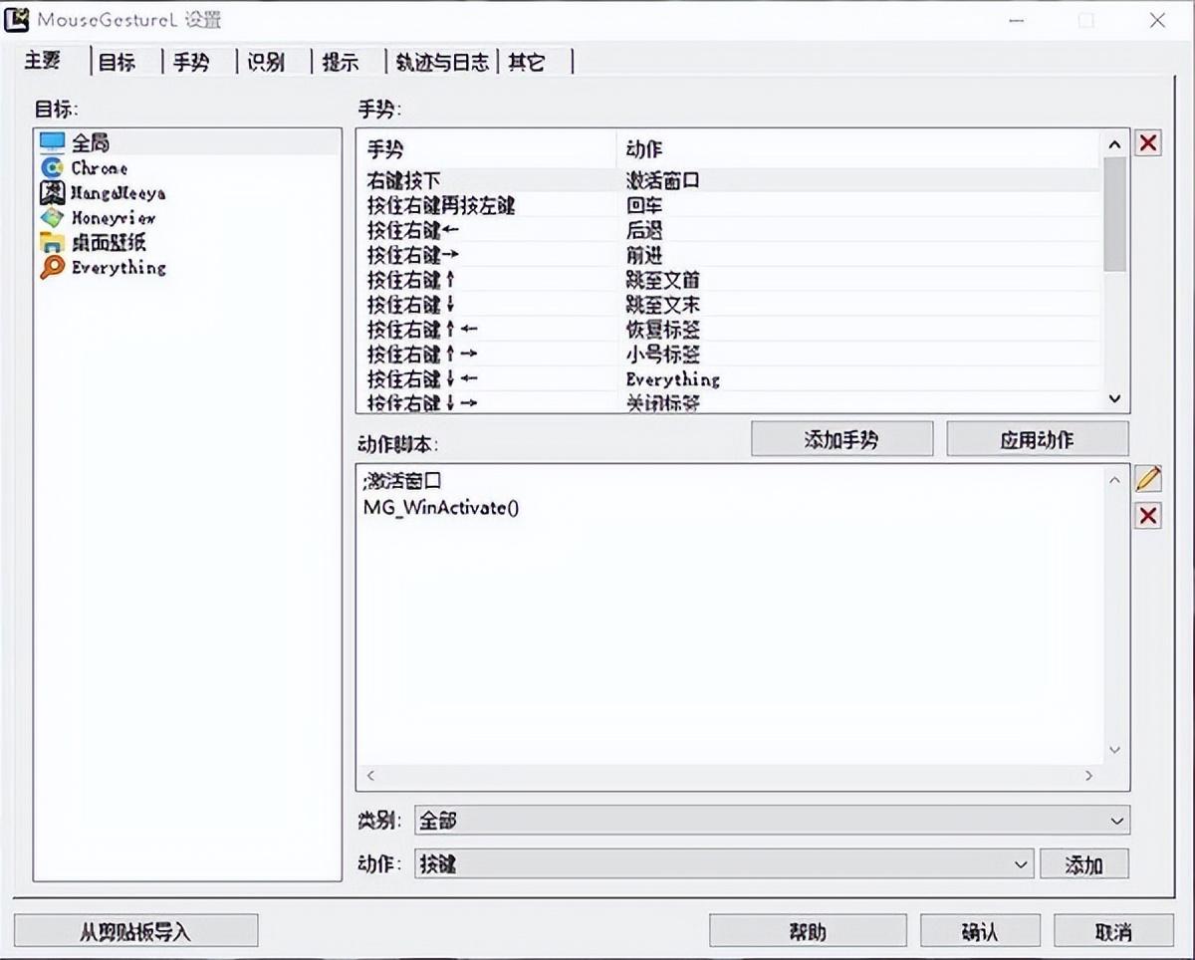The image size is (1195, 960).
Task: Open the 动作 dropdown showing 按键
Action: point(724,864)
